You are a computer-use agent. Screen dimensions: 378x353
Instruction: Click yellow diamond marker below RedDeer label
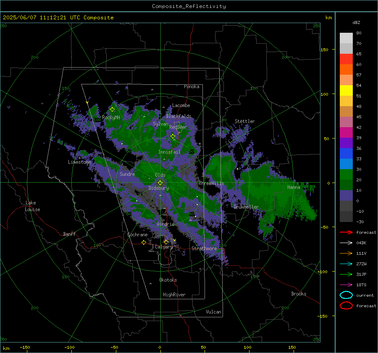[173, 136]
